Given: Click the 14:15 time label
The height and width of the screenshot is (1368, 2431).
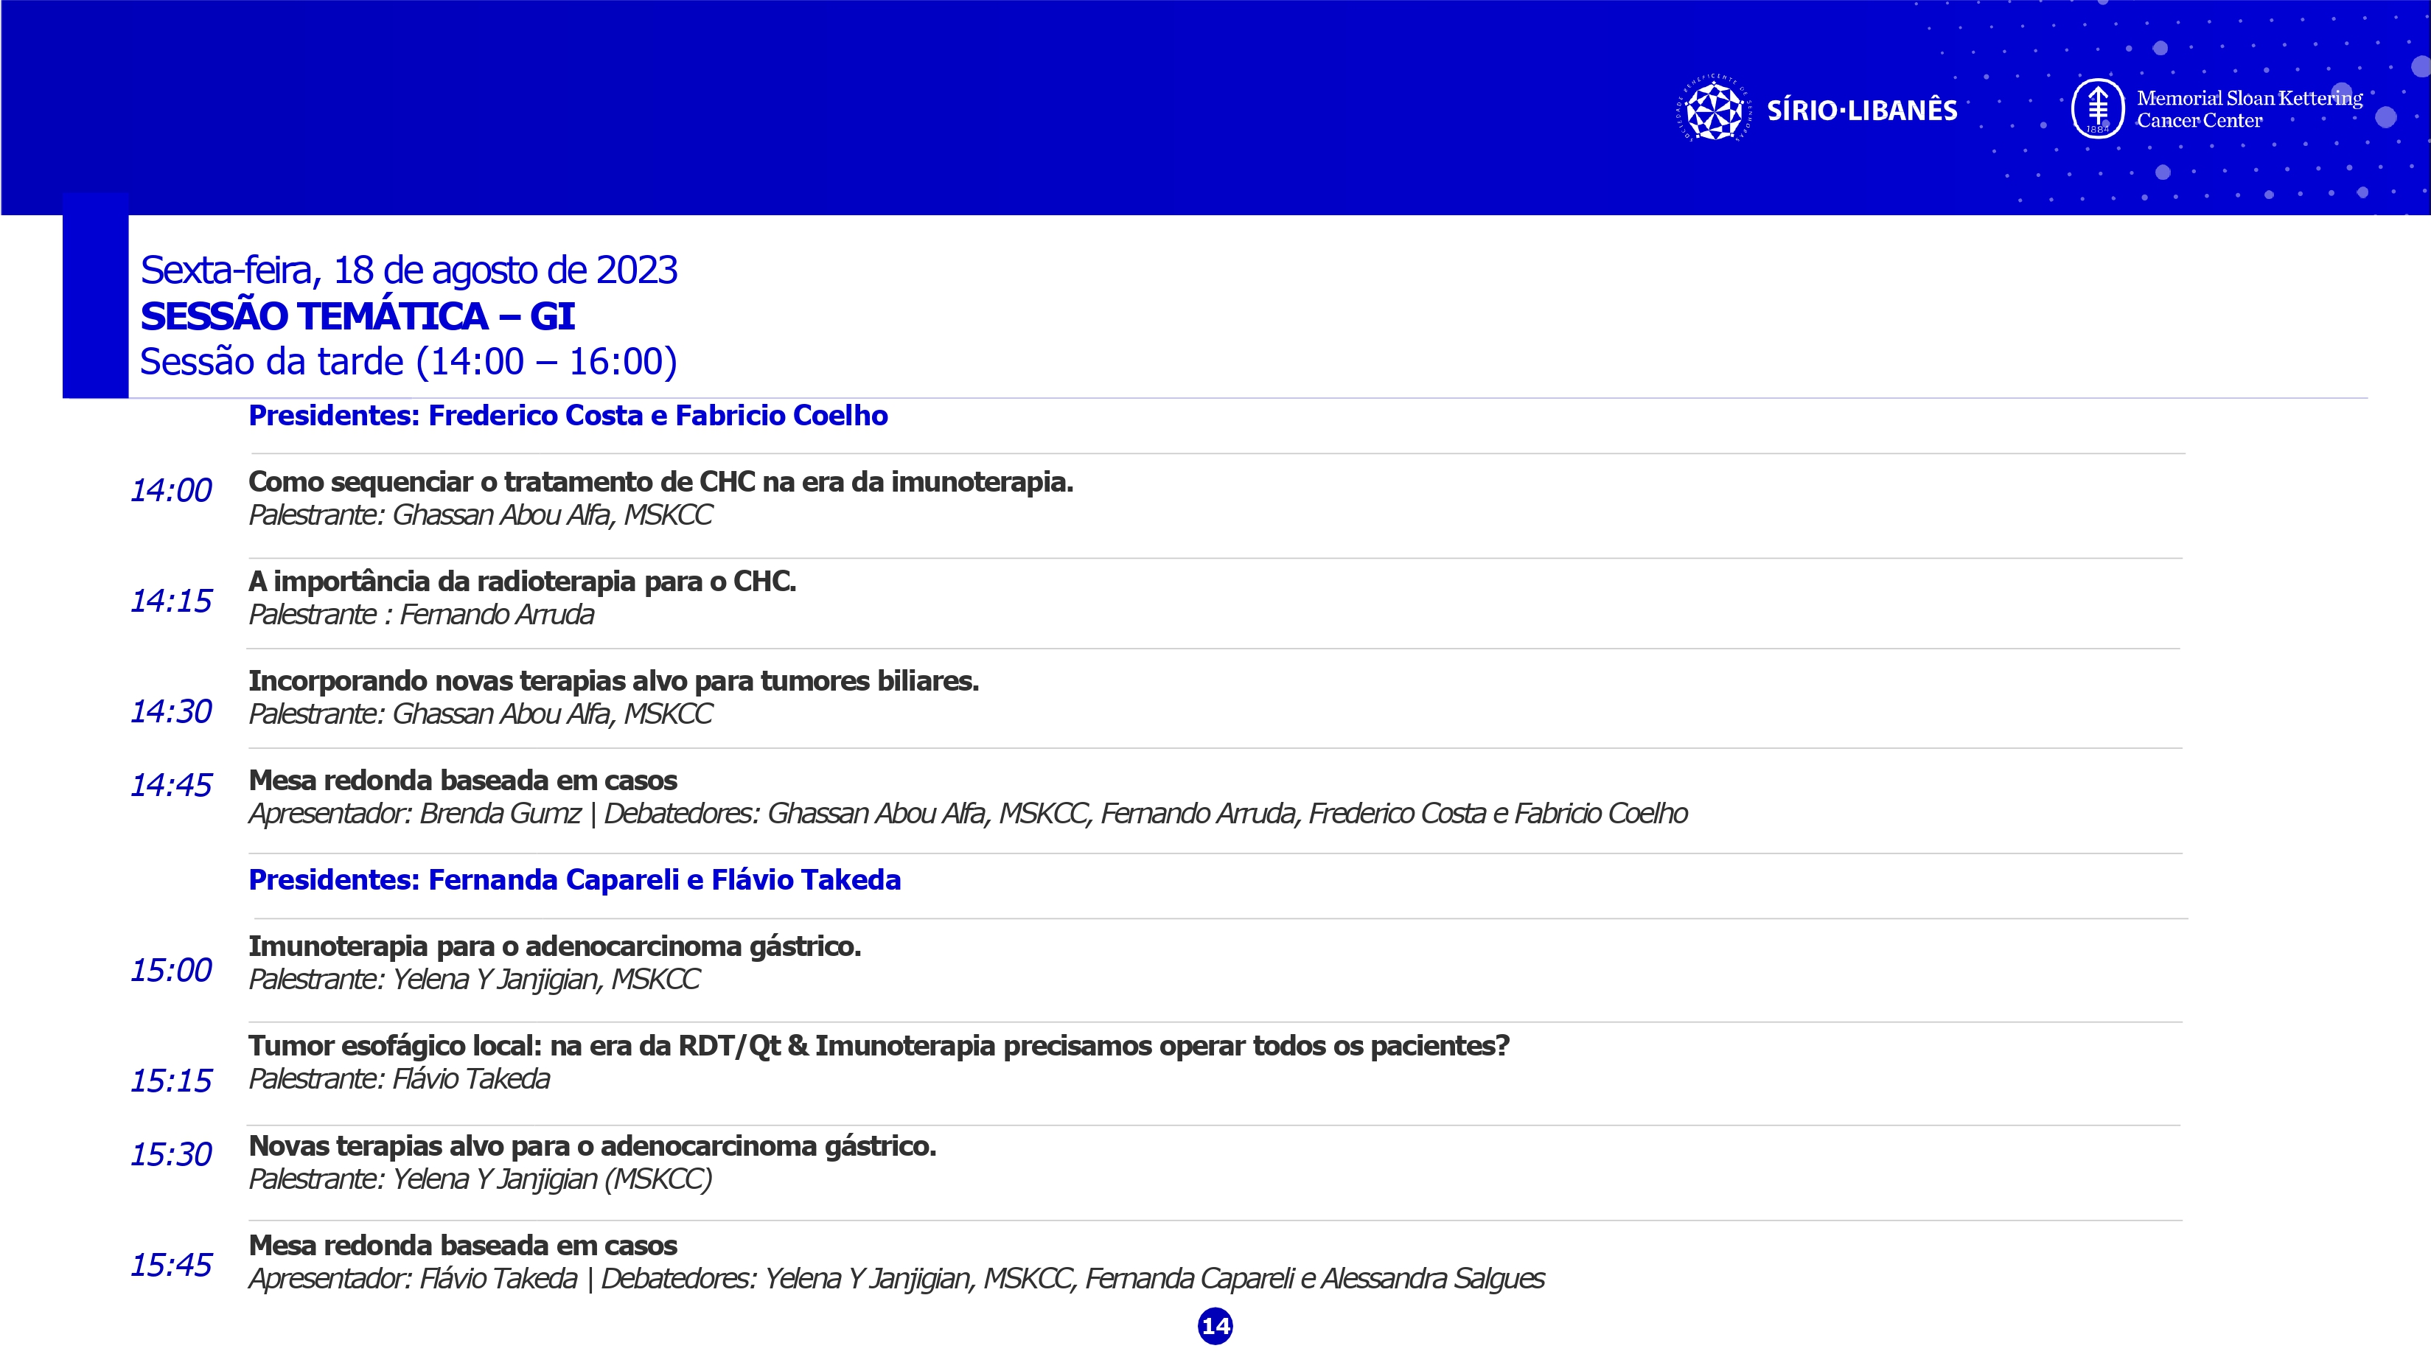Looking at the screenshot, I should point(171,600).
